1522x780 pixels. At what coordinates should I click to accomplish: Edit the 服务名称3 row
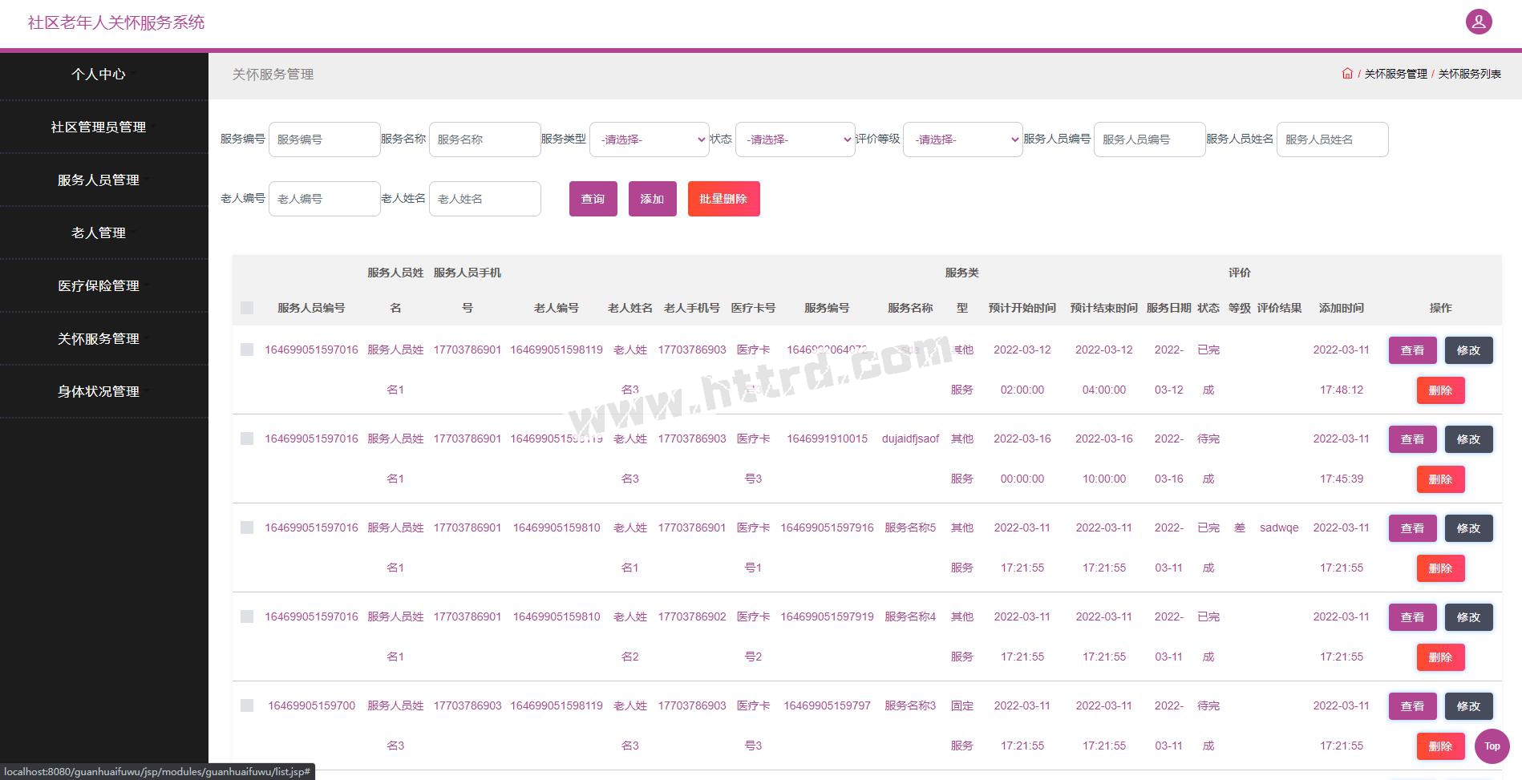click(1469, 706)
